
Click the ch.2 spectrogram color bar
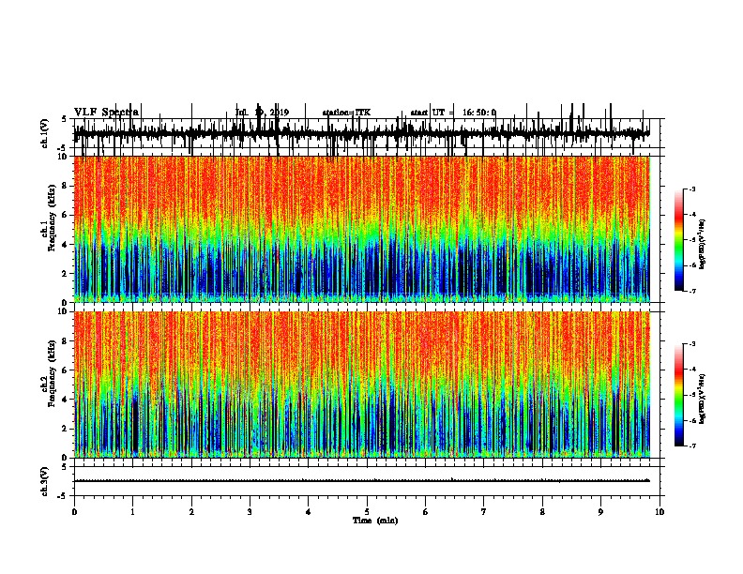[679, 395]
